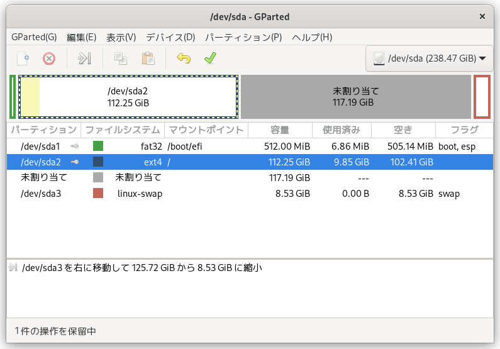This screenshot has height=349, width=500.
Task: Click the Copy partition toolbar icon
Action: point(121,58)
